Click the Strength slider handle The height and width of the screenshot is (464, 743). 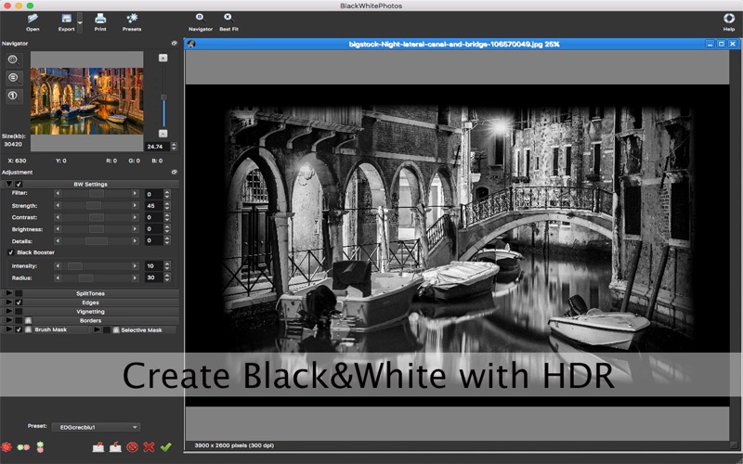(94, 205)
